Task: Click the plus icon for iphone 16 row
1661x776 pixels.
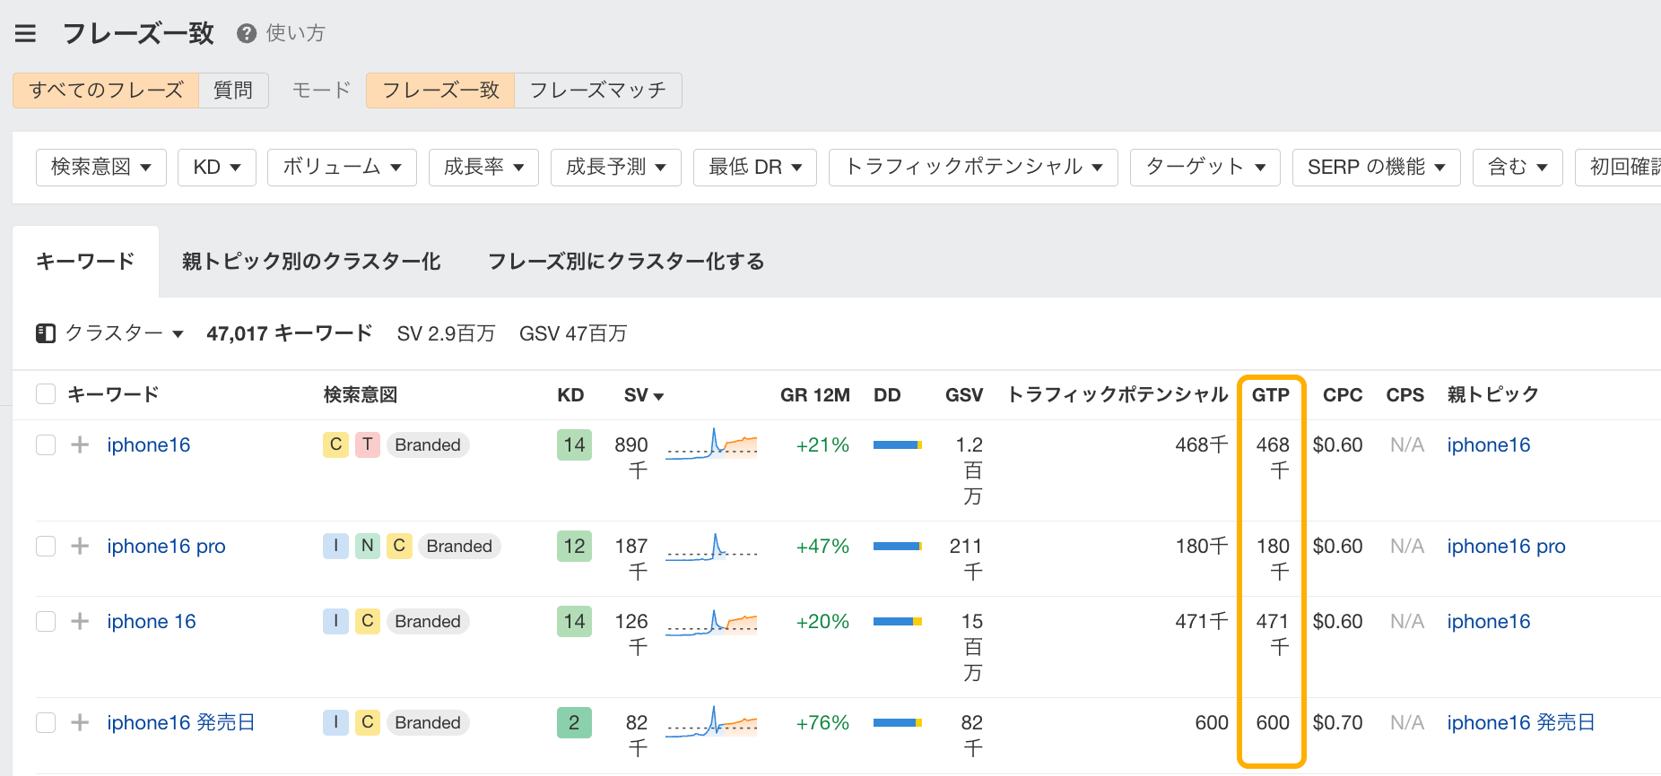Action: pyautogui.click(x=80, y=622)
